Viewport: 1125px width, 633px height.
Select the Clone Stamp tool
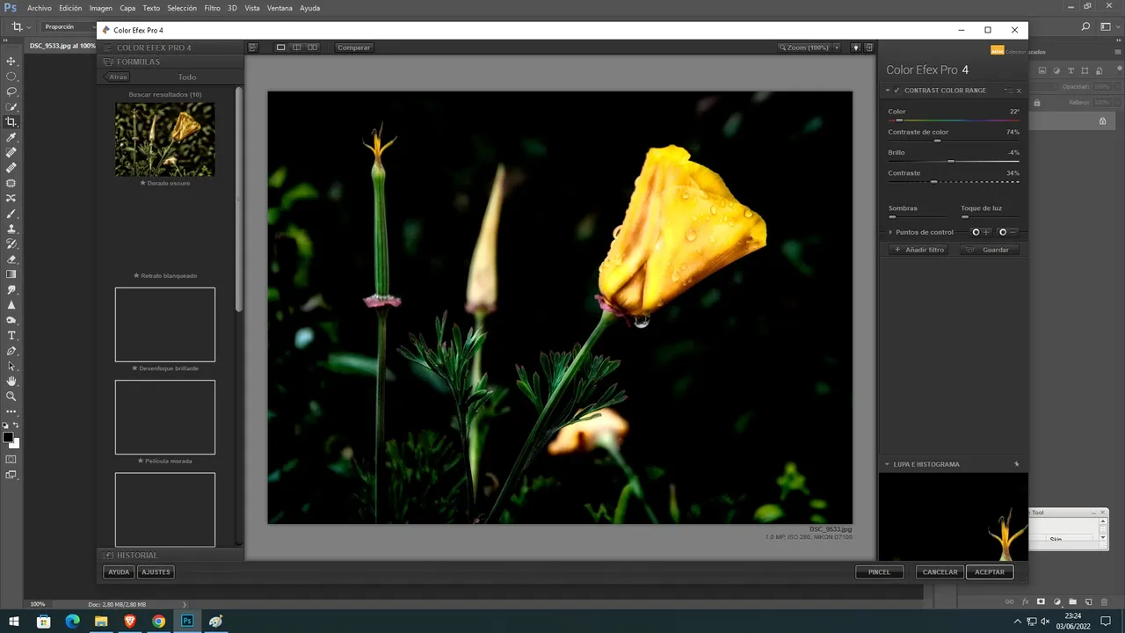click(x=11, y=229)
